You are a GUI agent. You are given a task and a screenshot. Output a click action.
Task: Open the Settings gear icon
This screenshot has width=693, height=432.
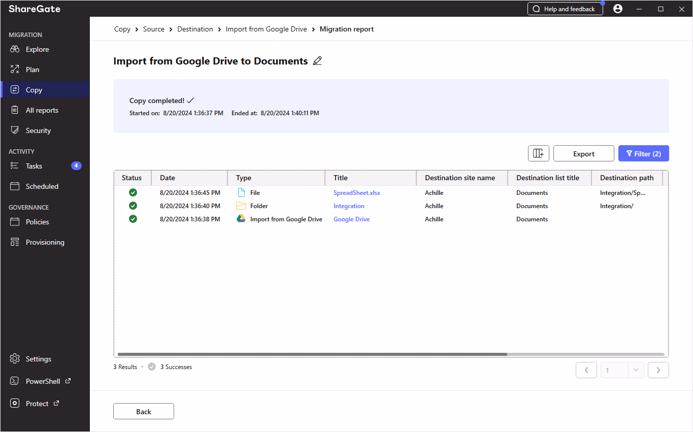(x=15, y=359)
